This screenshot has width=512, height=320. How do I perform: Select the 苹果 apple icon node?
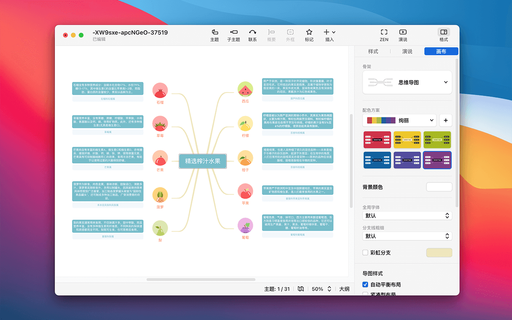[x=245, y=191]
